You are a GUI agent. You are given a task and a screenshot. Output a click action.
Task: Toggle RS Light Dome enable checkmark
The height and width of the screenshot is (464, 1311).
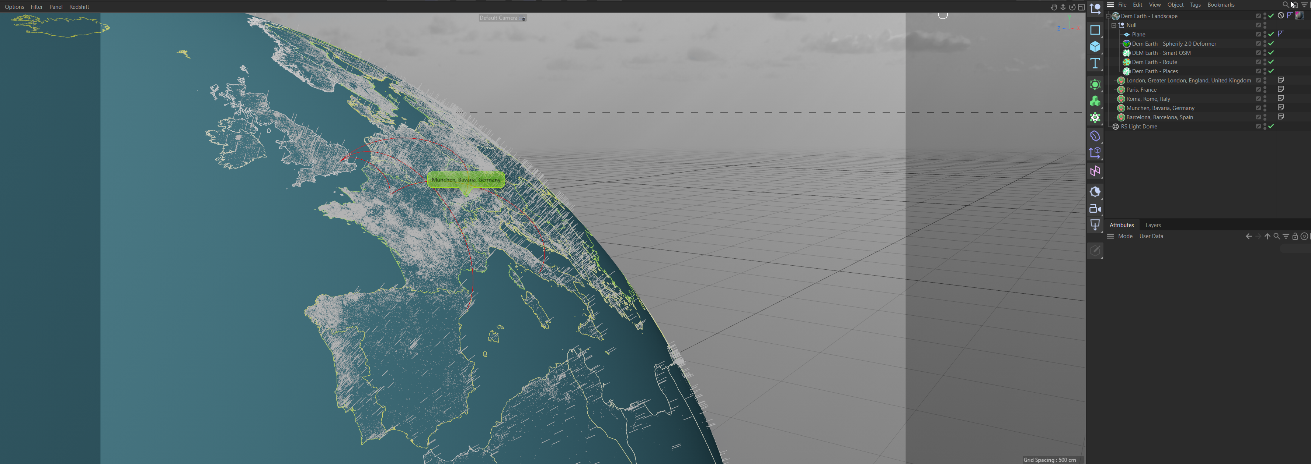1271,127
